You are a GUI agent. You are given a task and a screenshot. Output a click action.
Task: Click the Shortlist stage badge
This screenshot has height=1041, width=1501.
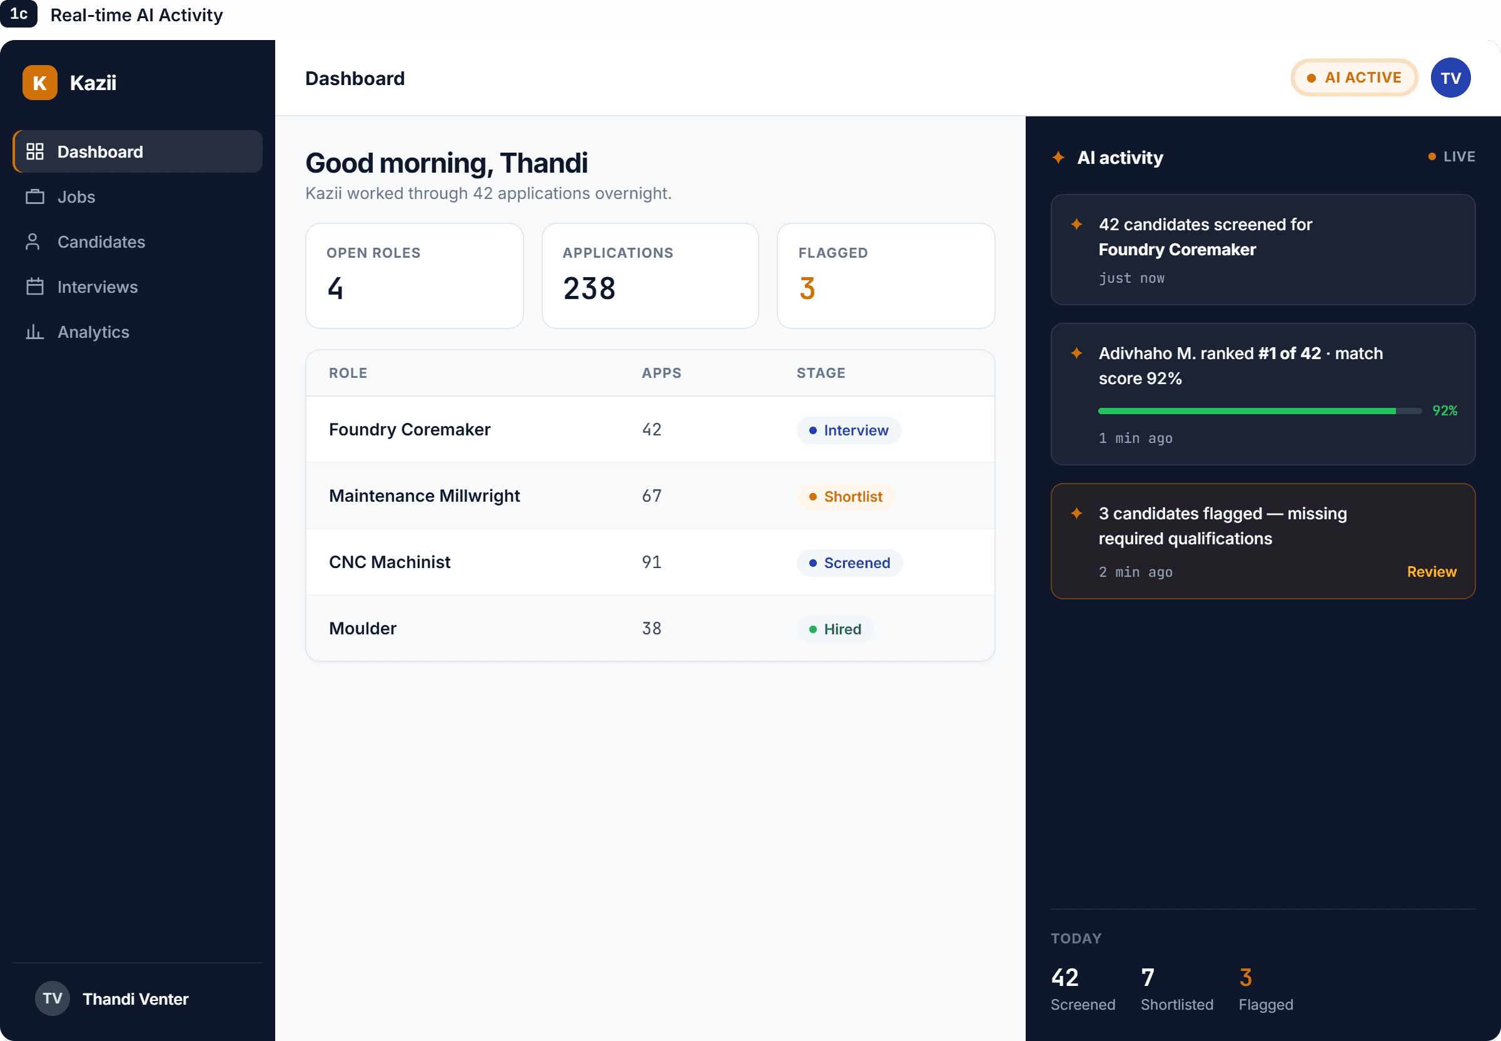(x=845, y=496)
